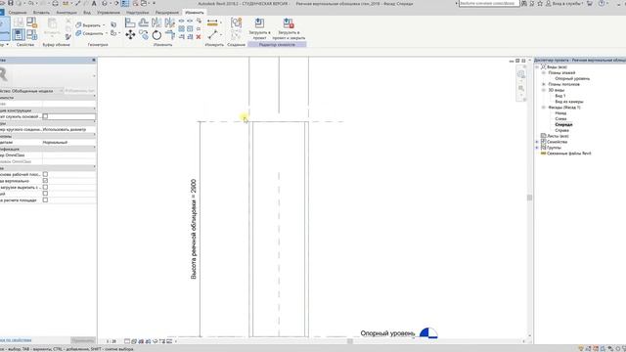
Task: Open the 'Слева' elevation view
Action: pos(560,119)
